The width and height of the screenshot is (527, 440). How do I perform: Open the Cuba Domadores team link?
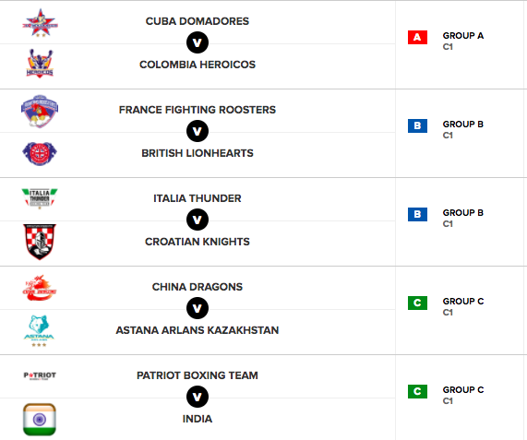(198, 21)
